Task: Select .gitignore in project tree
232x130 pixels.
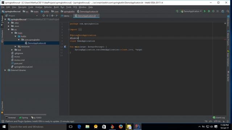Action: click(x=18, y=53)
